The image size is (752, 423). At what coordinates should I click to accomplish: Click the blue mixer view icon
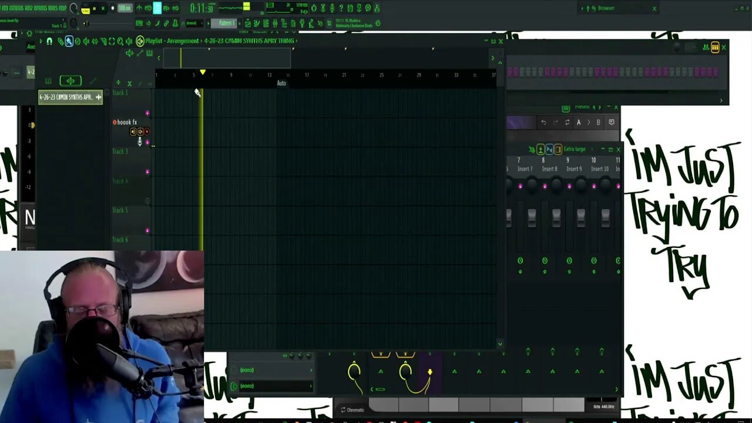pyautogui.click(x=549, y=149)
